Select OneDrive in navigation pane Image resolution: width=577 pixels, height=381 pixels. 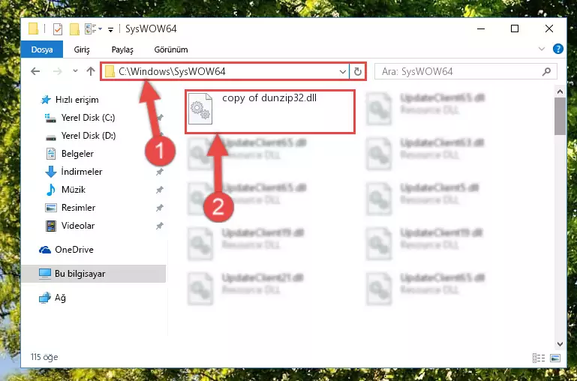(74, 250)
